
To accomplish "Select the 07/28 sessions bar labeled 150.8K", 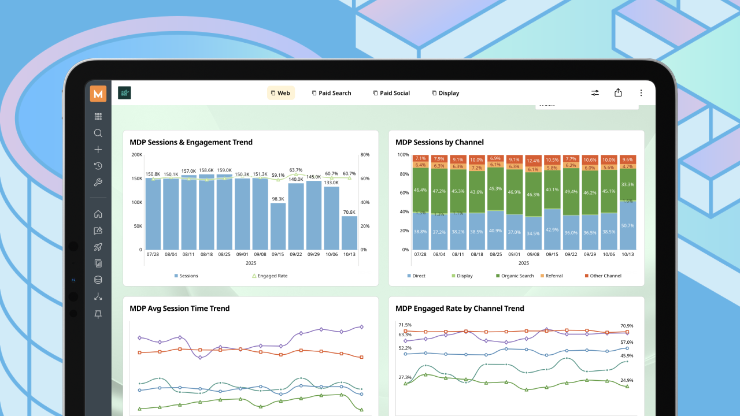I will tap(153, 214).
